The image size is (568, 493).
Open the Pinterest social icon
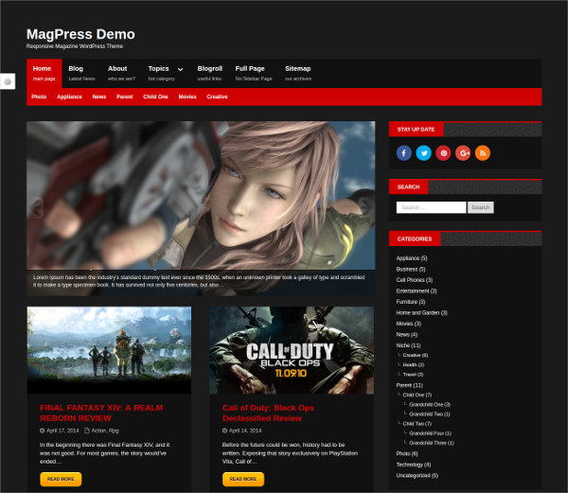[443, 153]
